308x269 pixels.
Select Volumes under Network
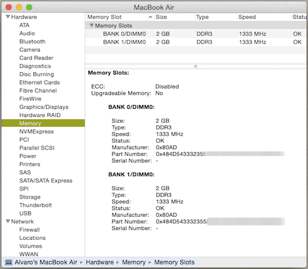tap(31, 246)
